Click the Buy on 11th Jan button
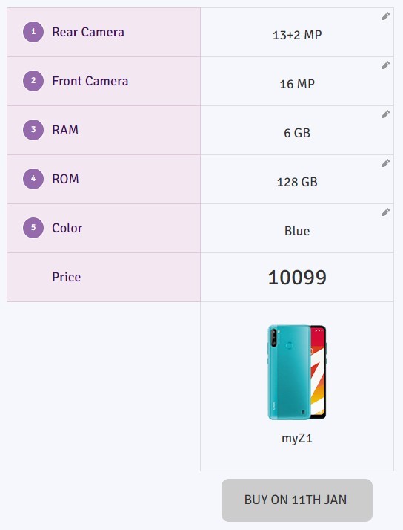Screen dimensions: 403x530 click(x=297, y=500)
